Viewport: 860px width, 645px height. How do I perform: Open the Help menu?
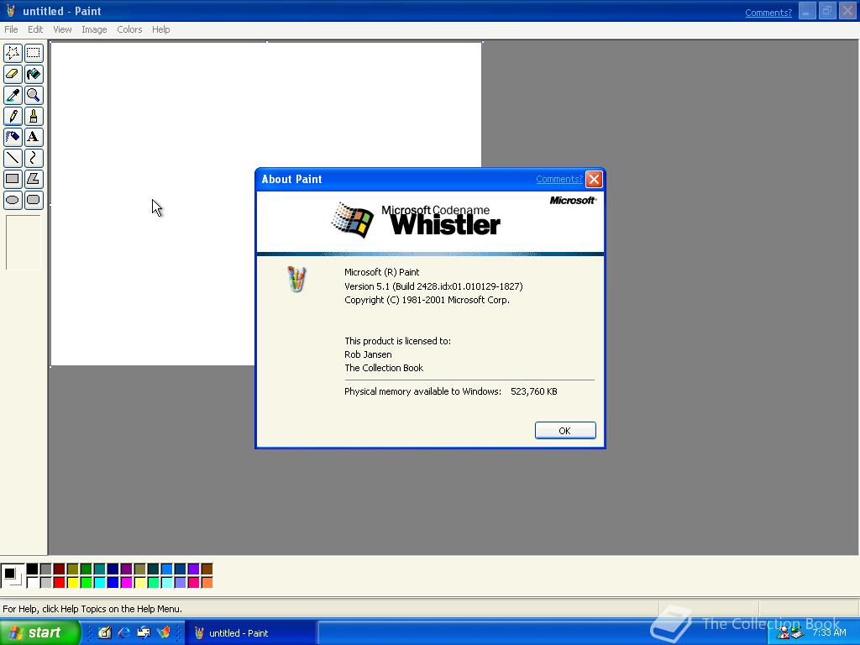pos(160,29)
